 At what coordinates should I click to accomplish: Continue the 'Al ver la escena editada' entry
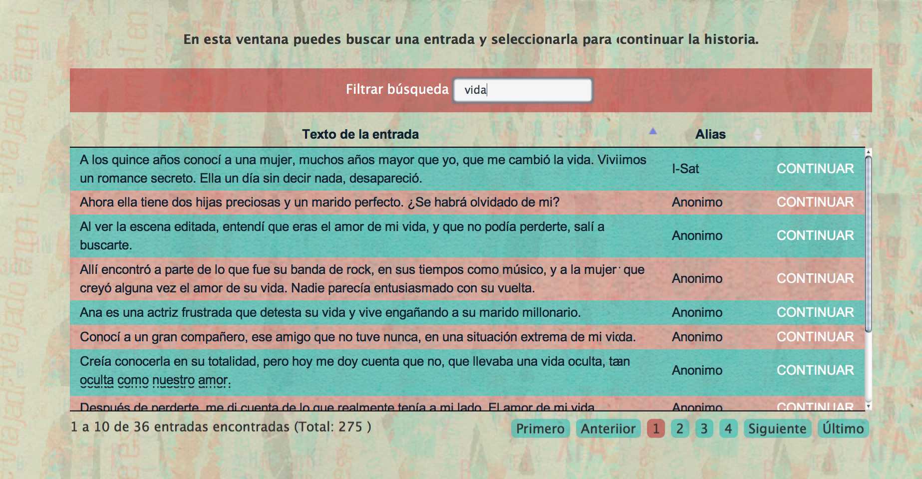click(815, 236)
